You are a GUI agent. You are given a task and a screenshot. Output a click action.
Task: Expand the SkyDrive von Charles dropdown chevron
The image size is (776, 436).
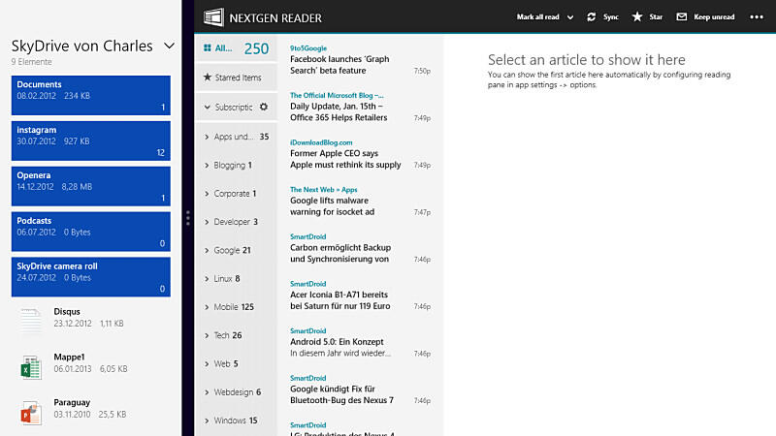click(169, 46)
